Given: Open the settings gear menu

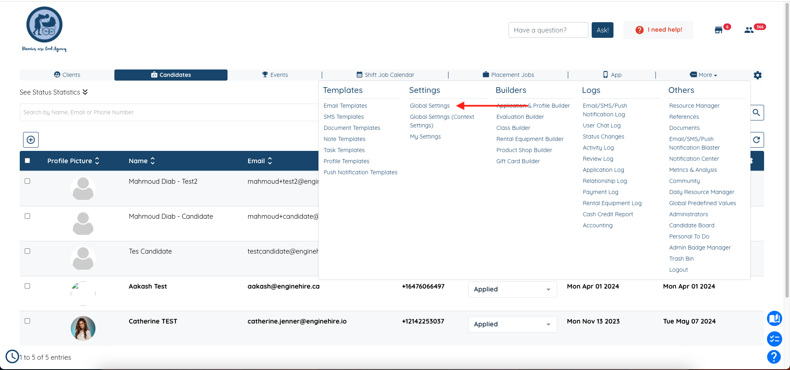Looking at the screenshot, I should [758, 75].
